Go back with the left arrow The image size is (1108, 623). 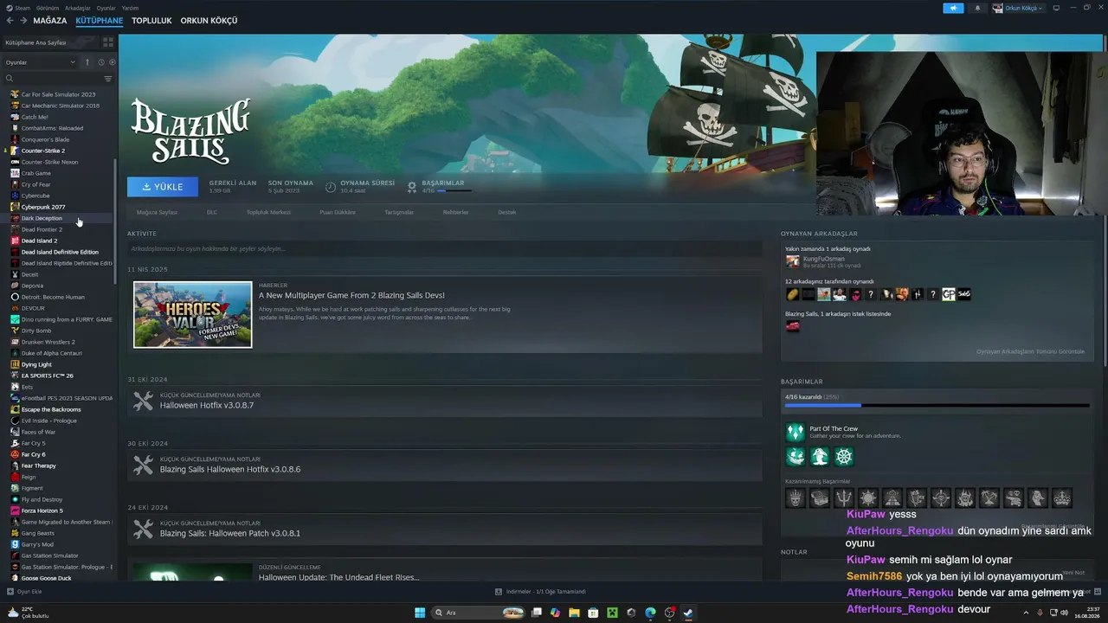tap(10, 21)
